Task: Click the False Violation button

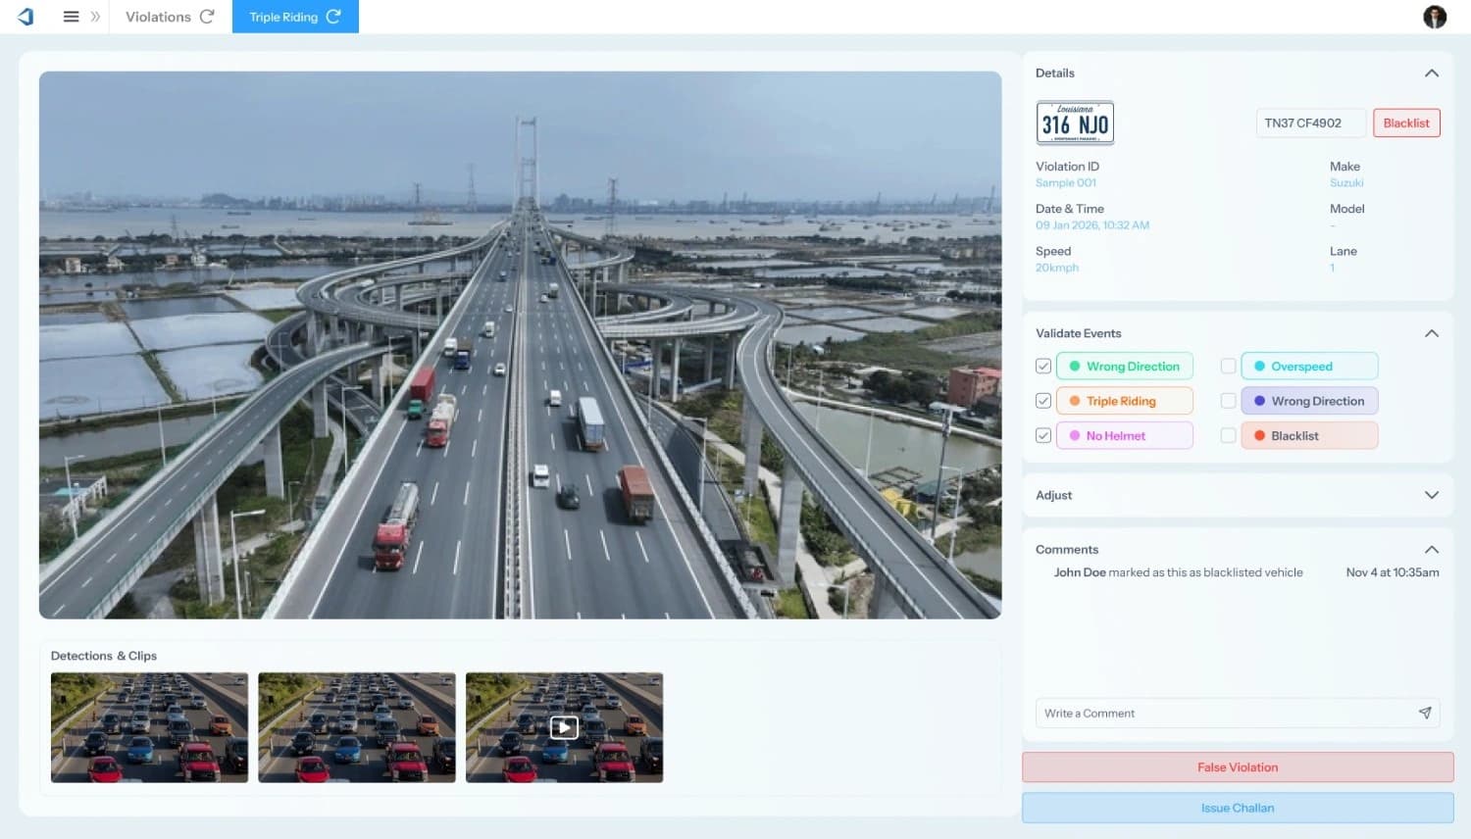Action: tap(1238, 767)
